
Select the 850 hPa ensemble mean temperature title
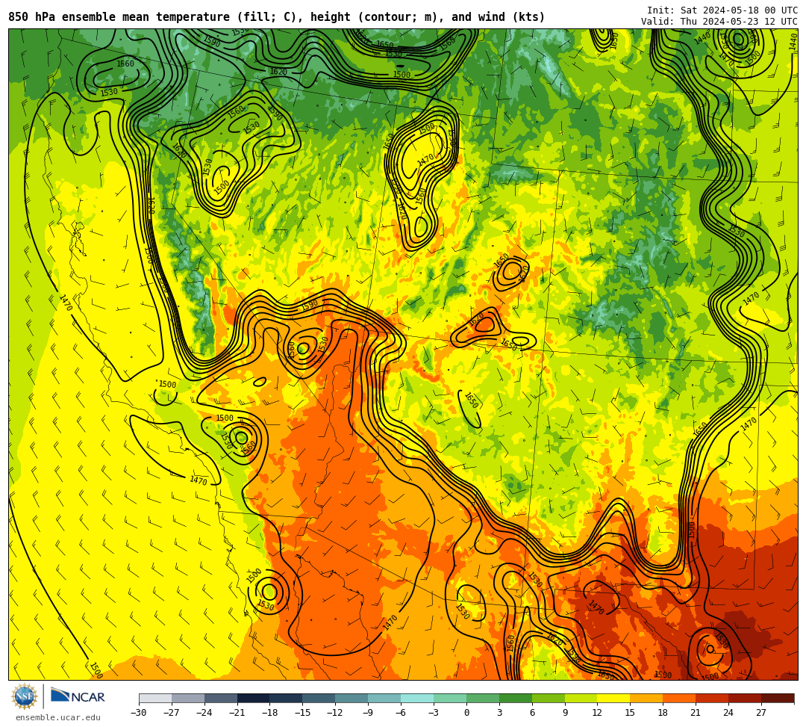pos(277,17)
